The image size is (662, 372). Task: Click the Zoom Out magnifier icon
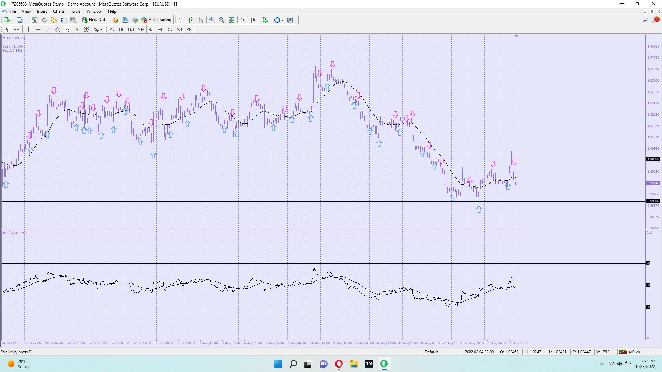tap(222, 20)
